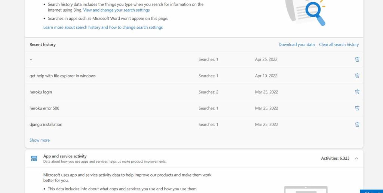Click the App and service activity icon

pos(34,159)
